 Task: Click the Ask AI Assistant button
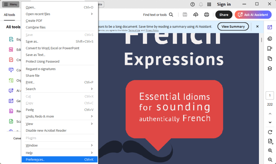[253, 15]
